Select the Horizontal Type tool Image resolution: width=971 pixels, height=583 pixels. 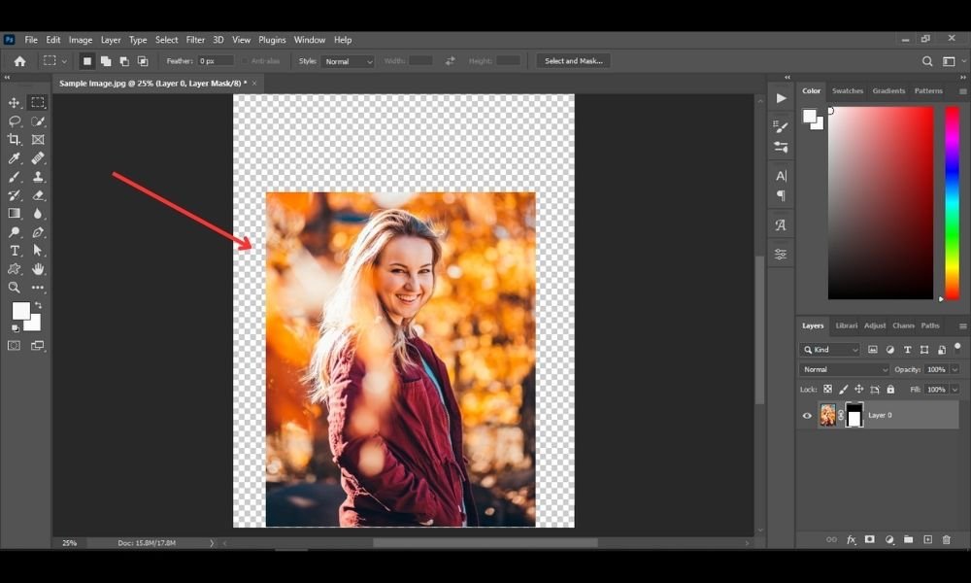click(14, 251)
